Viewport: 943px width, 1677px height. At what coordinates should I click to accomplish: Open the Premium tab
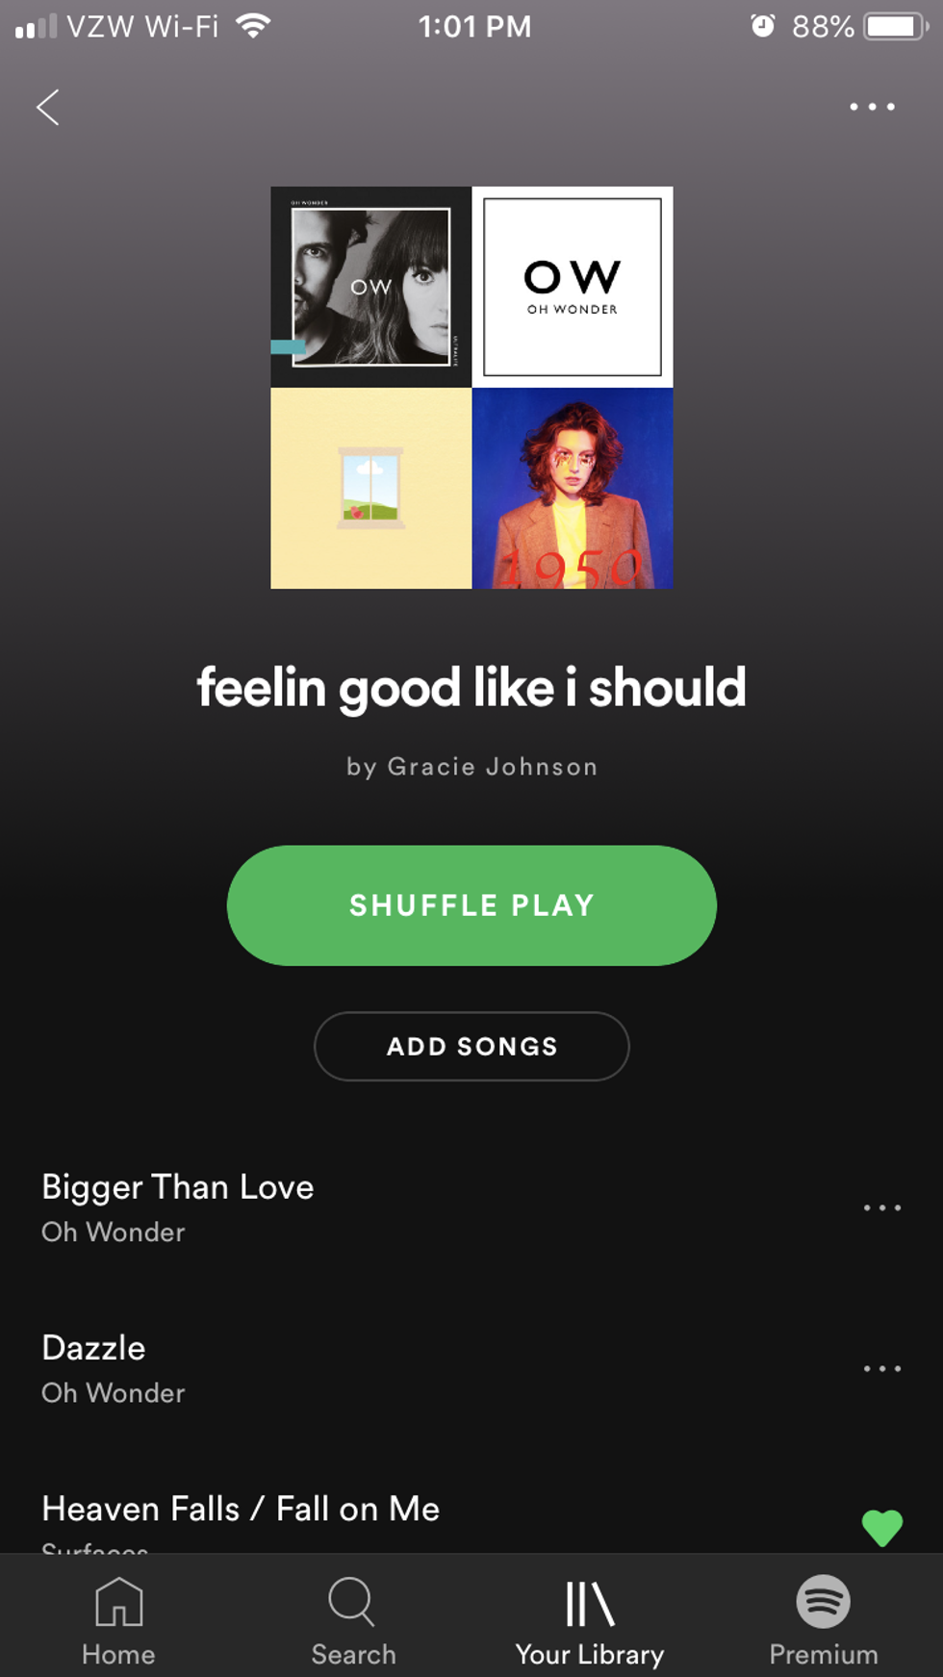coord(824,1622)
